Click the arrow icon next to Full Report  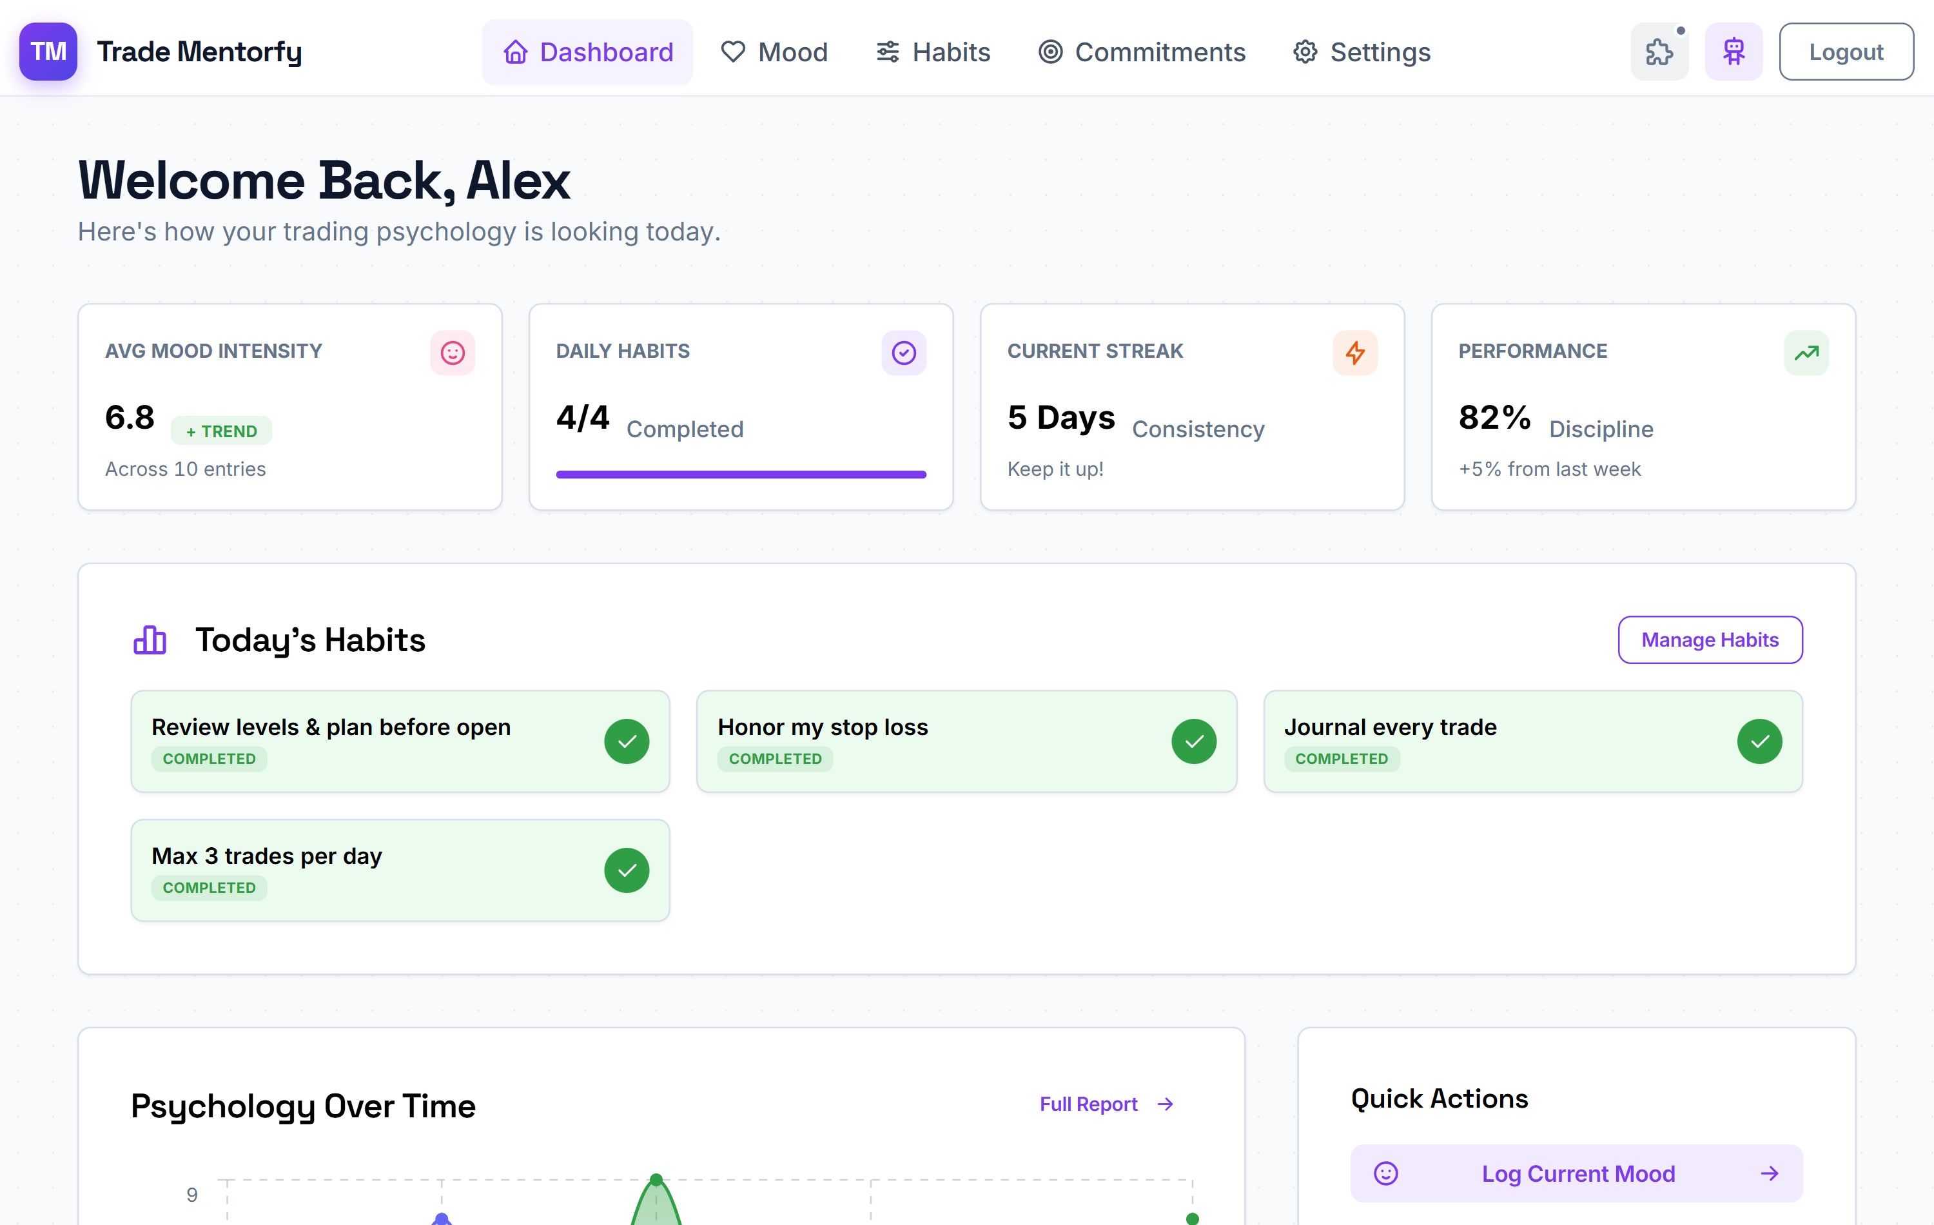click(1166, 1104)
